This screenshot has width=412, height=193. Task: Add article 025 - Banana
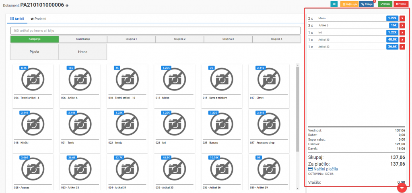[222, 131]
